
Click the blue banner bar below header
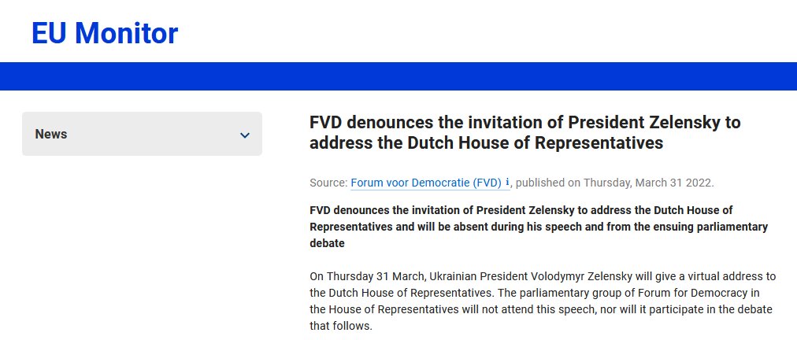coord(398,76)
